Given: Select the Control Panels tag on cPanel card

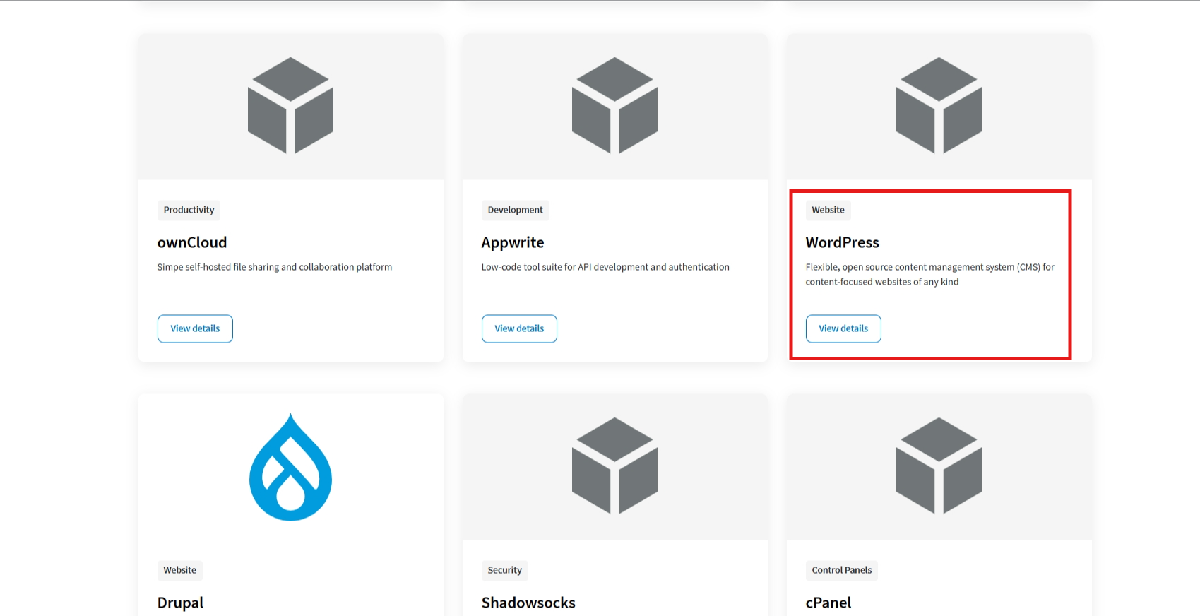Looking at the screenshot, I should (841, 570).
